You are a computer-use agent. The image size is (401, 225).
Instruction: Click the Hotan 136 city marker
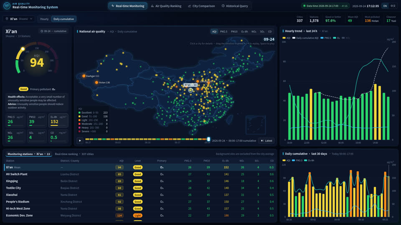(x=96, y=82)
